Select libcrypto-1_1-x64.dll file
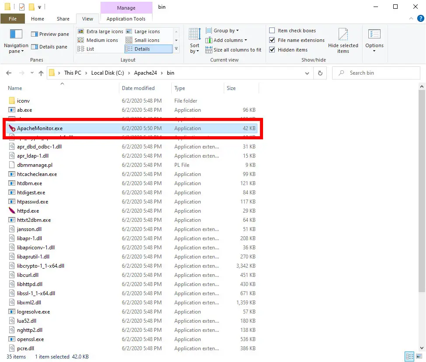426x362 pixels. click(x=41, y=266)
